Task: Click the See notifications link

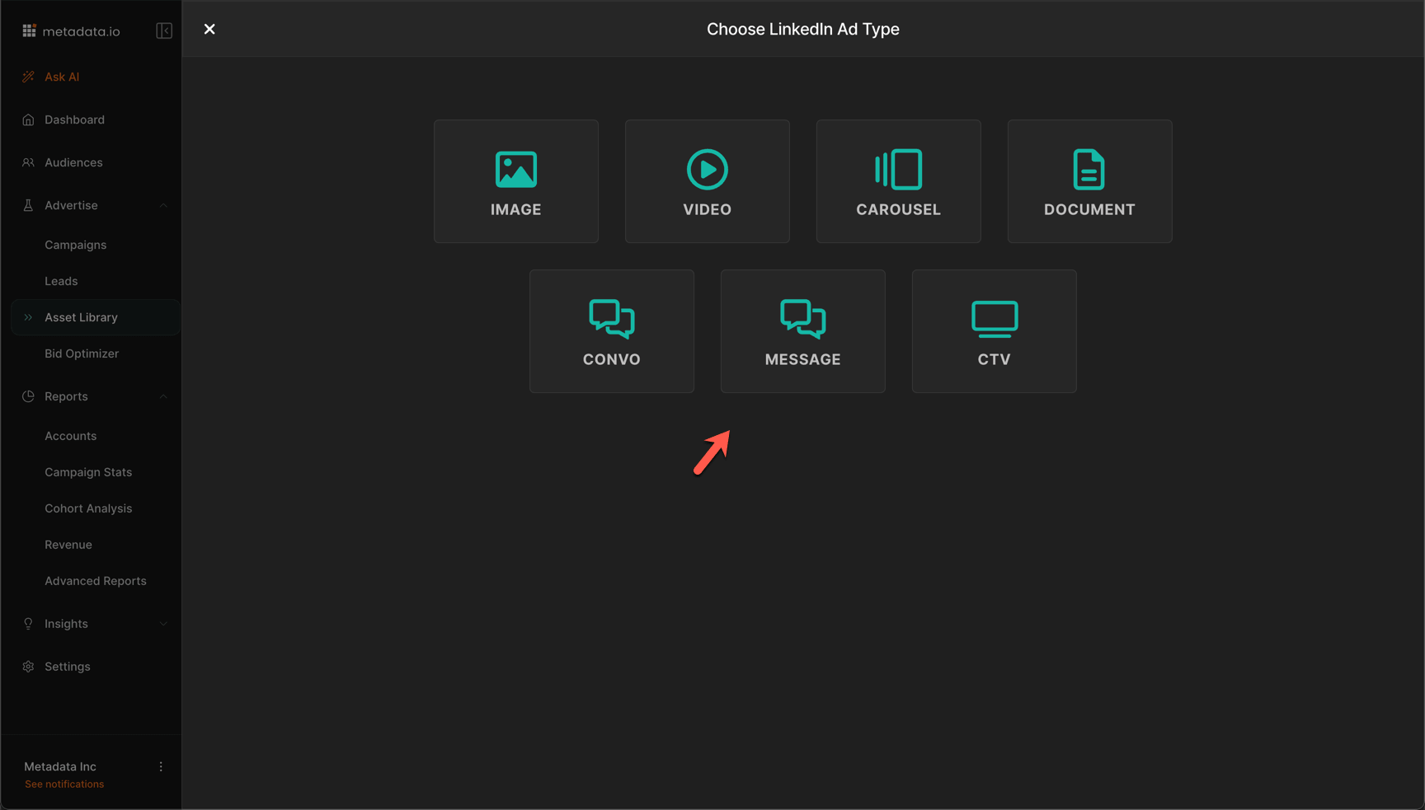Action: coord(64,784)
